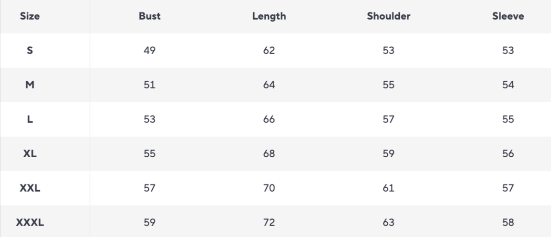Select the L size row label
Viewport: 551px width, 237px height.
[x=30, y=119]
